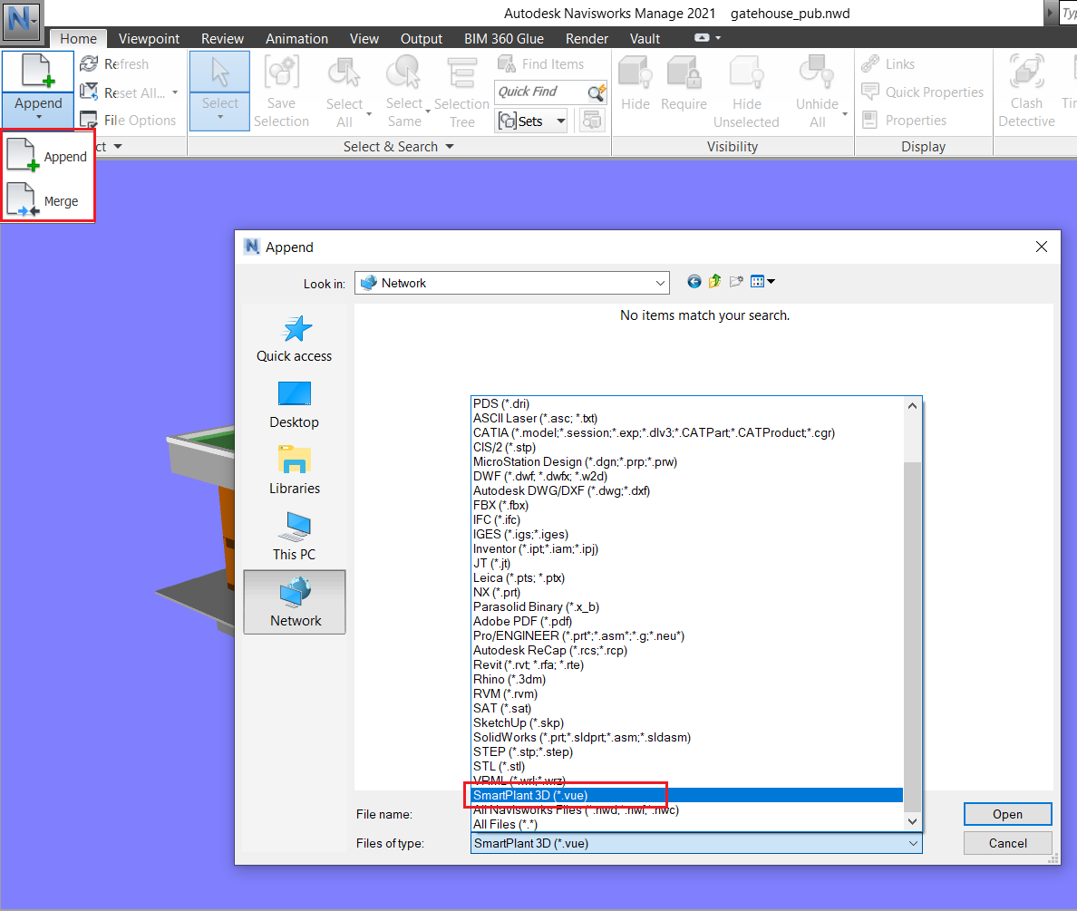Go to Desktop in places bar
This screenshot has width=1077, height=911.
pos(294,404)
